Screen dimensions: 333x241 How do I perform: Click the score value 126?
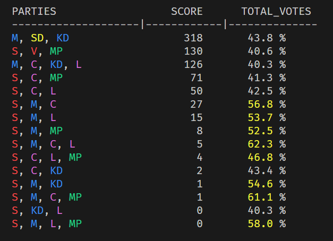pyautogui.click(x=193, y=65)
